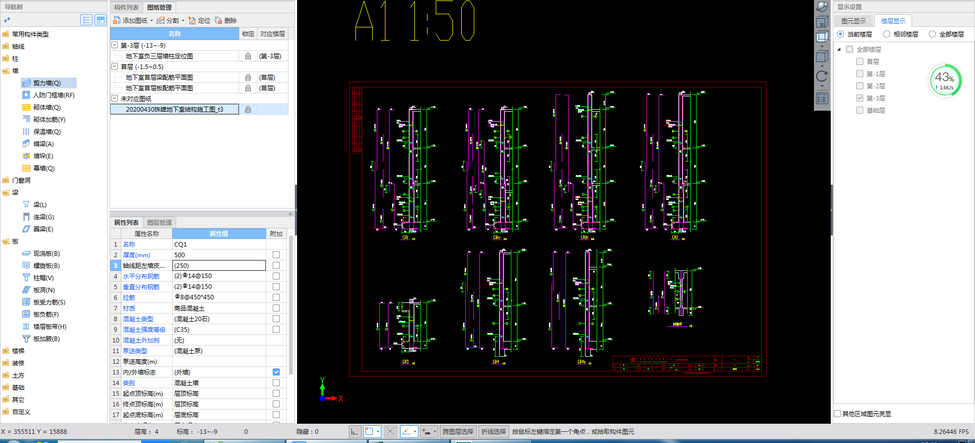Select the 柱帽(V) column cap item

point(39,278)
